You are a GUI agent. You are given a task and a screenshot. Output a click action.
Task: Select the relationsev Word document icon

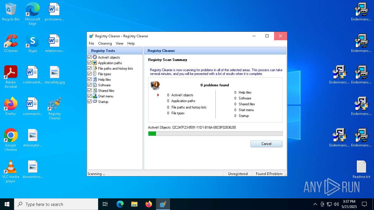(54, 43)
